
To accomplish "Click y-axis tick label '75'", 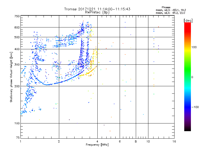I will coord(18,138).
